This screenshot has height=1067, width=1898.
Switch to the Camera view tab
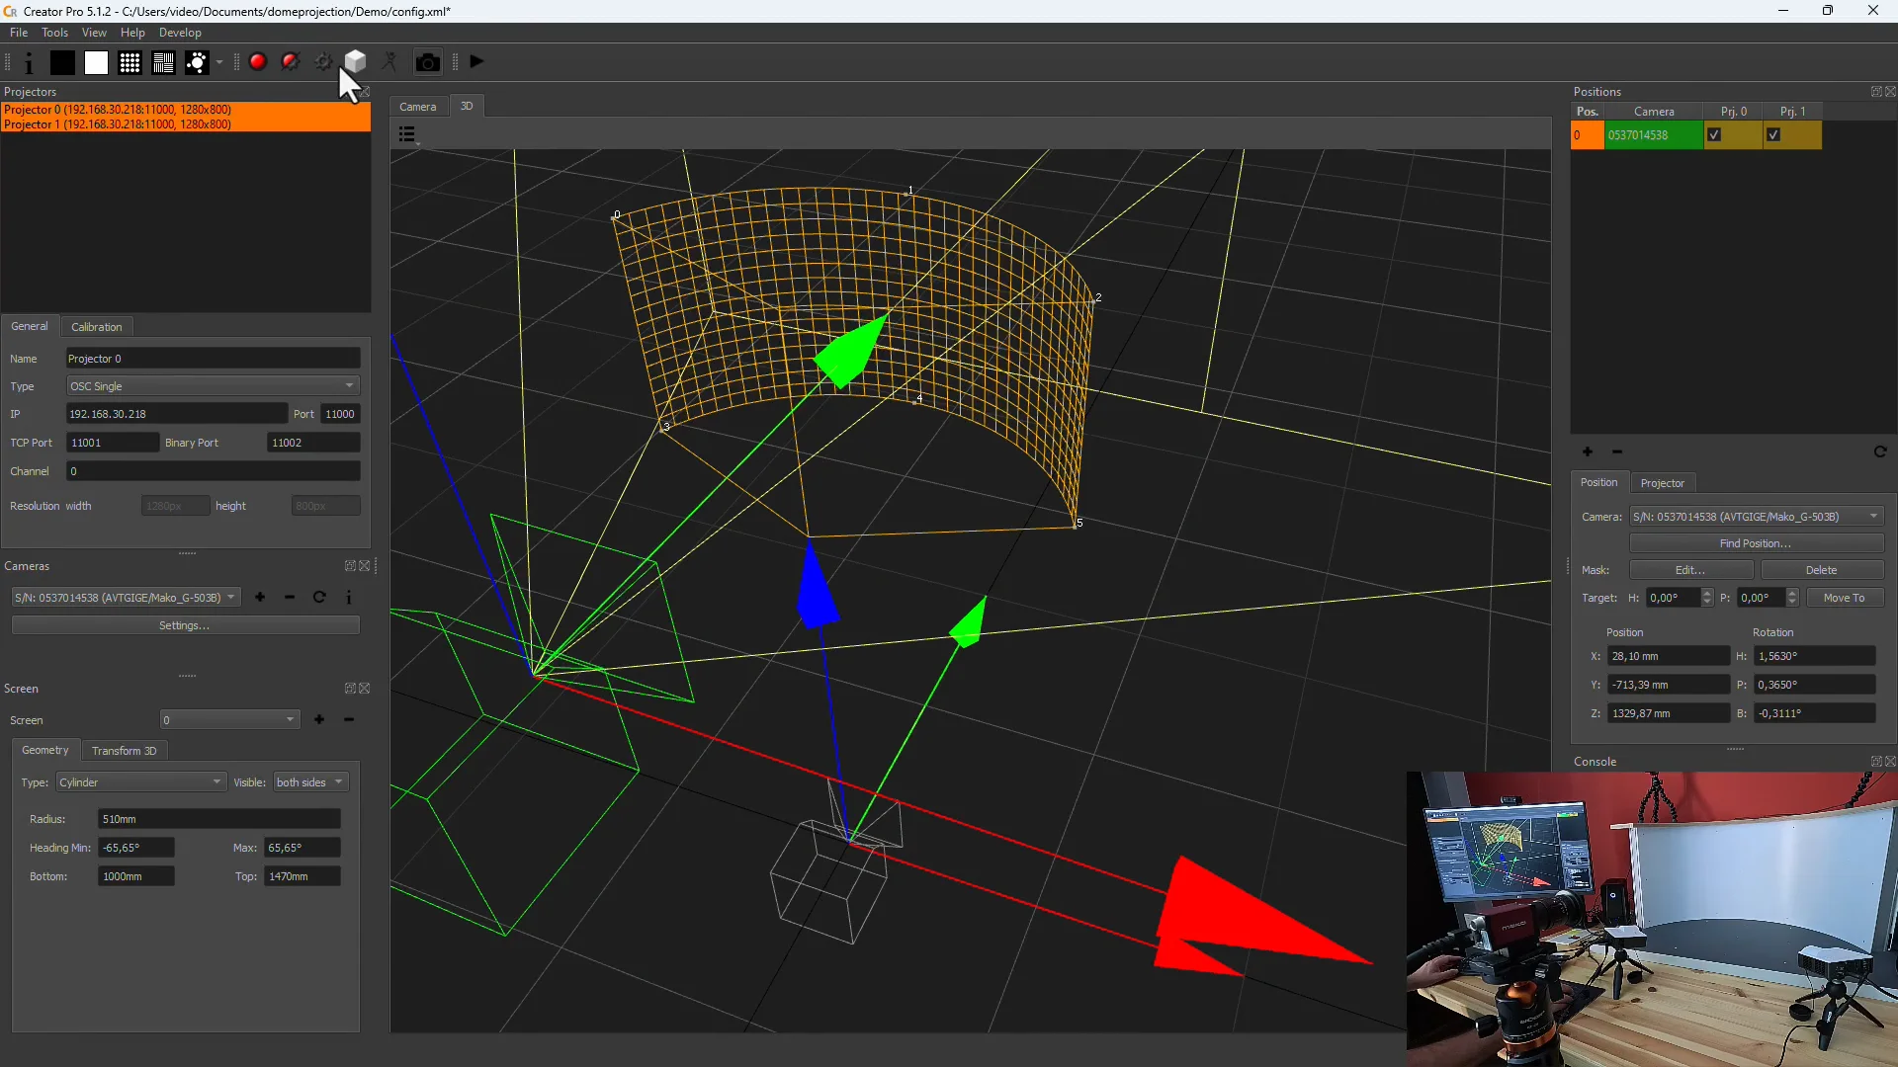418,107
